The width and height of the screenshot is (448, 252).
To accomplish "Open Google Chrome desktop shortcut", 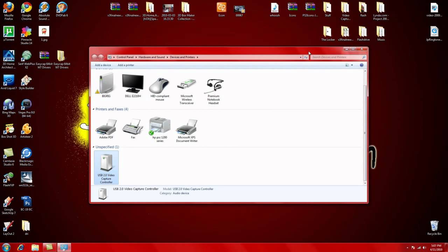I will click(x=27, y=12).
